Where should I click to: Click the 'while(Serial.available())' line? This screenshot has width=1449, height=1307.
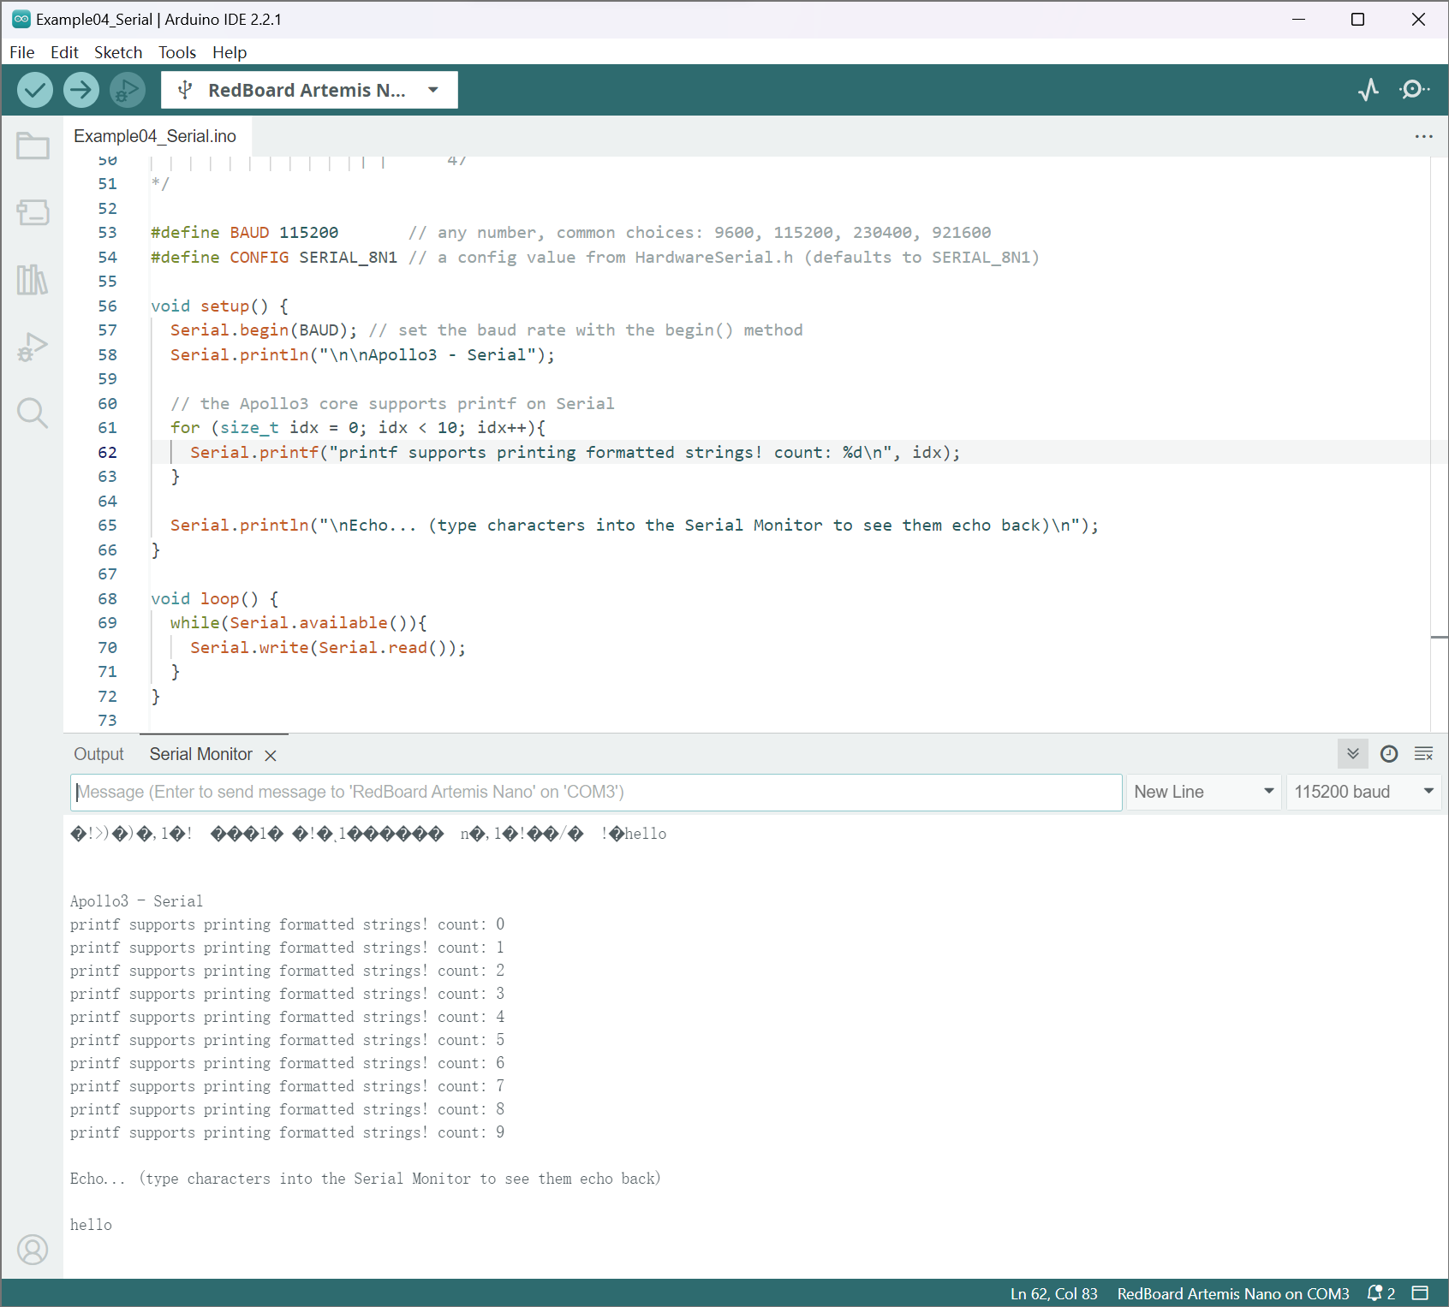coord(298,622)
